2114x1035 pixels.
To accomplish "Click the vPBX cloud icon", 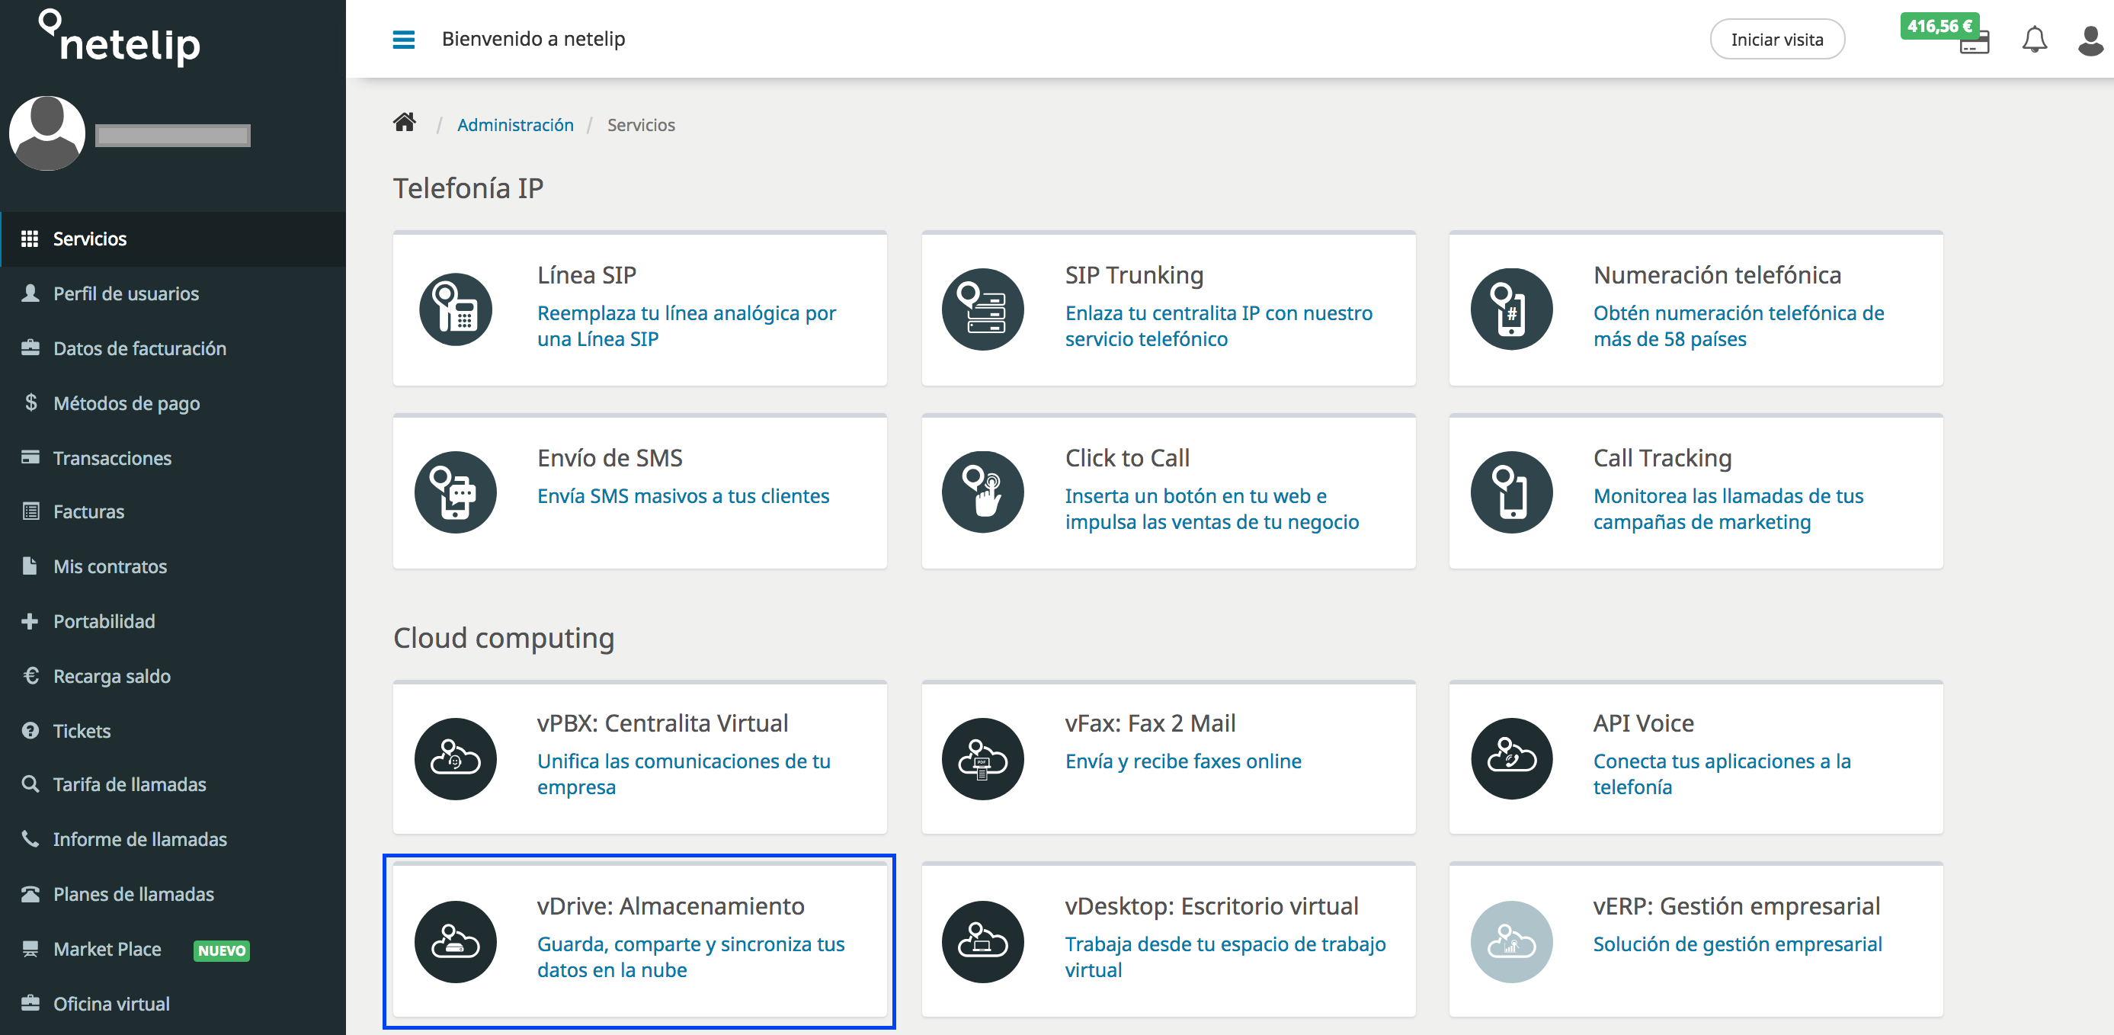I will pyautogui.click(x=456, y=758).
